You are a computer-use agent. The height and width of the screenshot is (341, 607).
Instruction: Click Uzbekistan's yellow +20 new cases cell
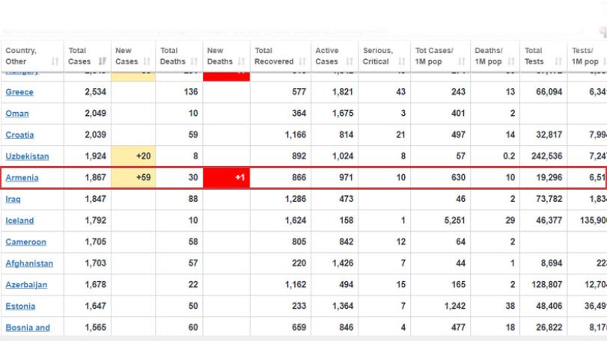tap(133, 156)
